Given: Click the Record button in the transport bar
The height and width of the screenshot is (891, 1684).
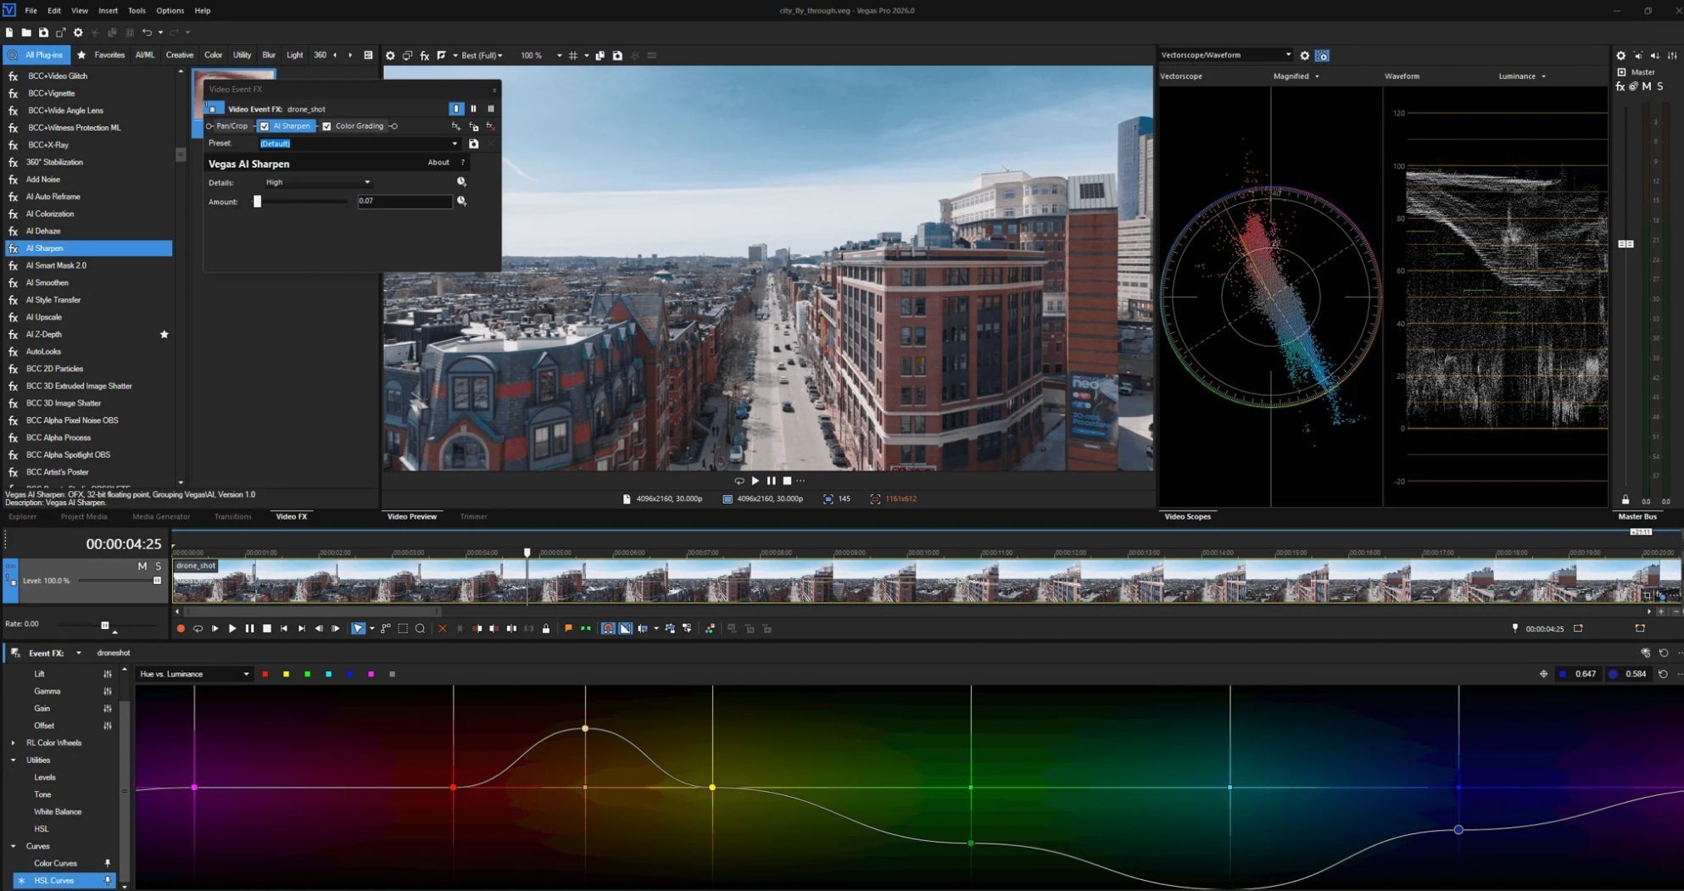Looking at the screenshot, I should [181, 629].
